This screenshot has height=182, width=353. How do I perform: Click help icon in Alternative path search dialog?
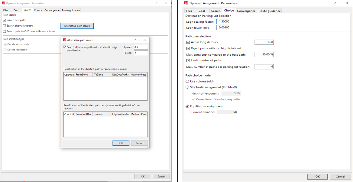click(135, 40)
